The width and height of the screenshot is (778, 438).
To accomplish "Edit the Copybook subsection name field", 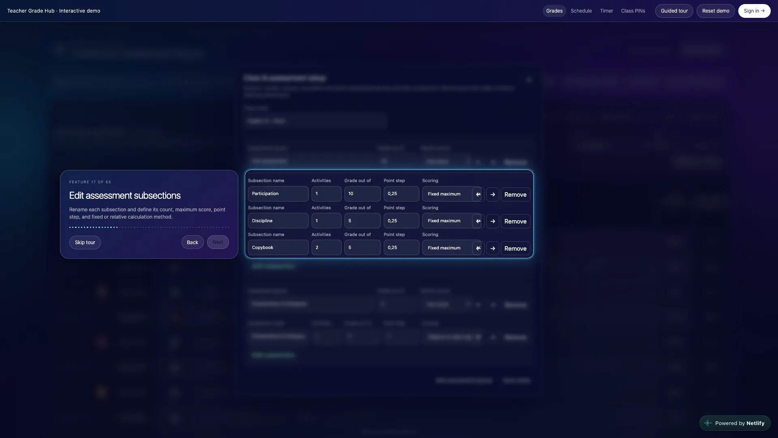I will pyautogui.click(x=278, y=247).
